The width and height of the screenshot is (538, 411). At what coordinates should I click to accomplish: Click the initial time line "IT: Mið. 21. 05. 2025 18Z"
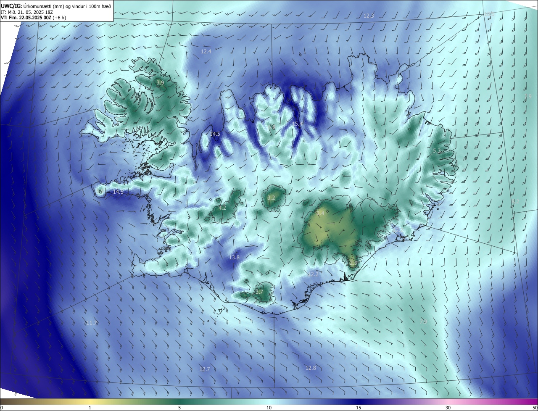26,12
